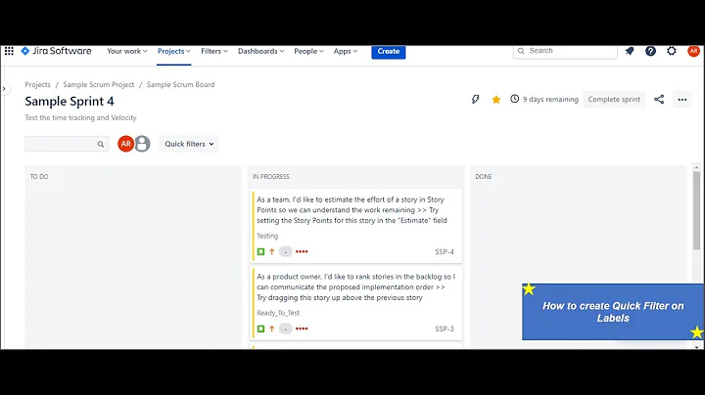Open the Your work dropdown

126,51
